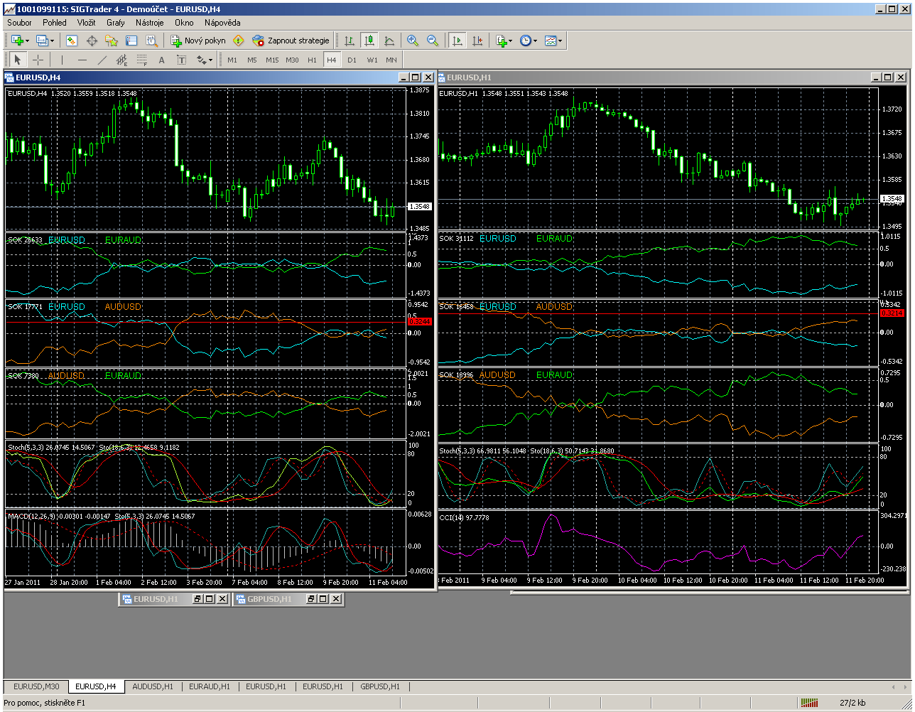
Task: Select the Crosshair tool
Action: 38,60
